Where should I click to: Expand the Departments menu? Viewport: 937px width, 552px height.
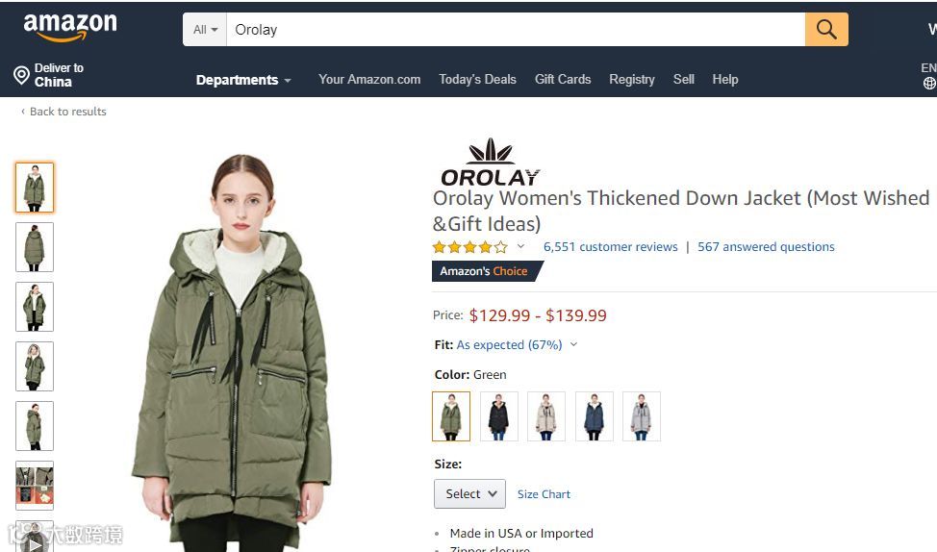pos(243,80)
